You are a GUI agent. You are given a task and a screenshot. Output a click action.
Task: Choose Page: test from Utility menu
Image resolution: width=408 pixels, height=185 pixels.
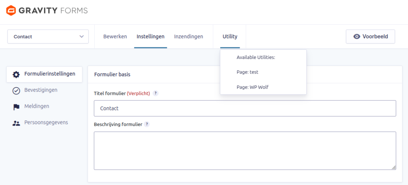point(247,72)
